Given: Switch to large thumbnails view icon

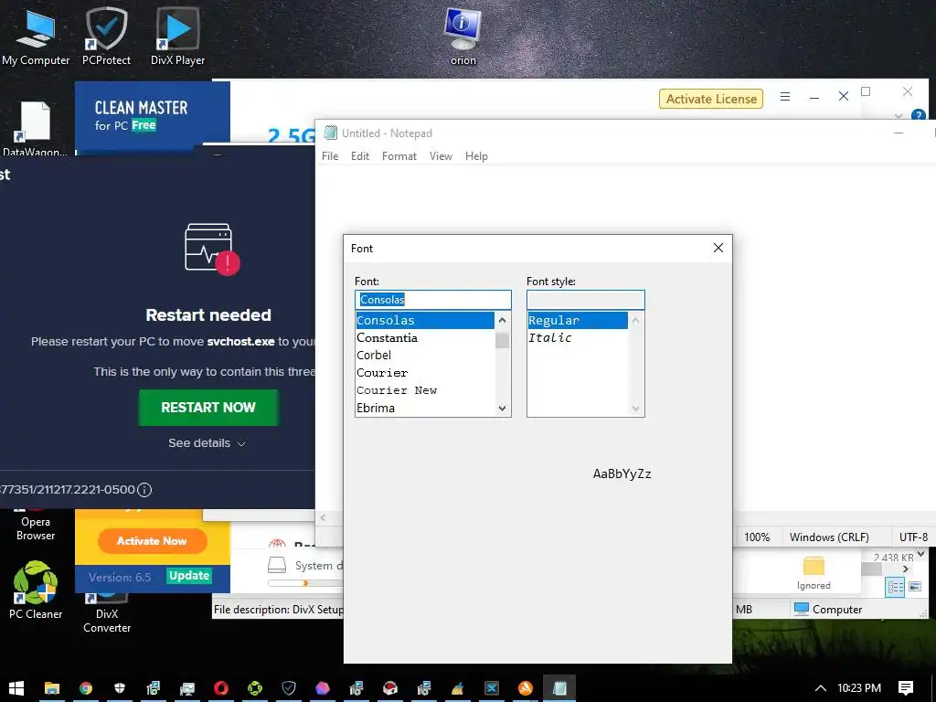Looking at the screenshot, I should tap(915, 587).
